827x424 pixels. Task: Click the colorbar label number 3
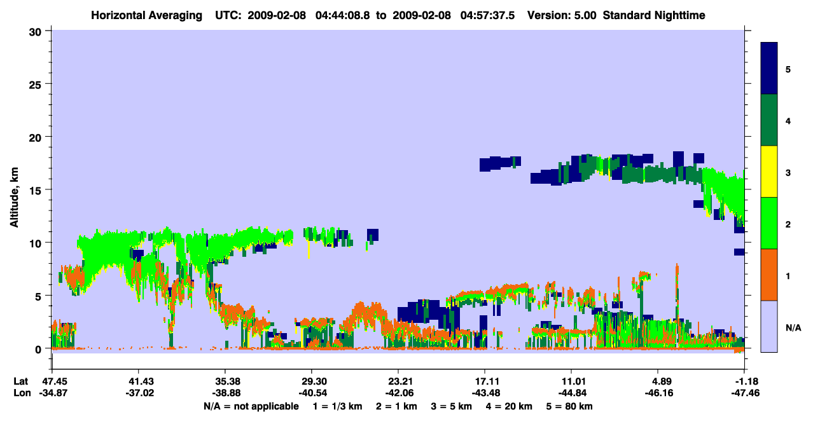(x=788, y=172)
